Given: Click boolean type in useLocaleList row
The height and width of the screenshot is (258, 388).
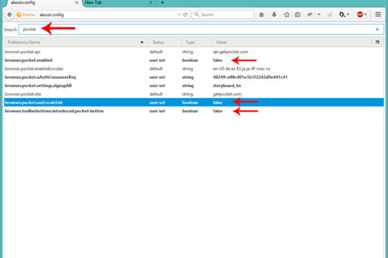Looking at the screenshot, I should (190, 103).
